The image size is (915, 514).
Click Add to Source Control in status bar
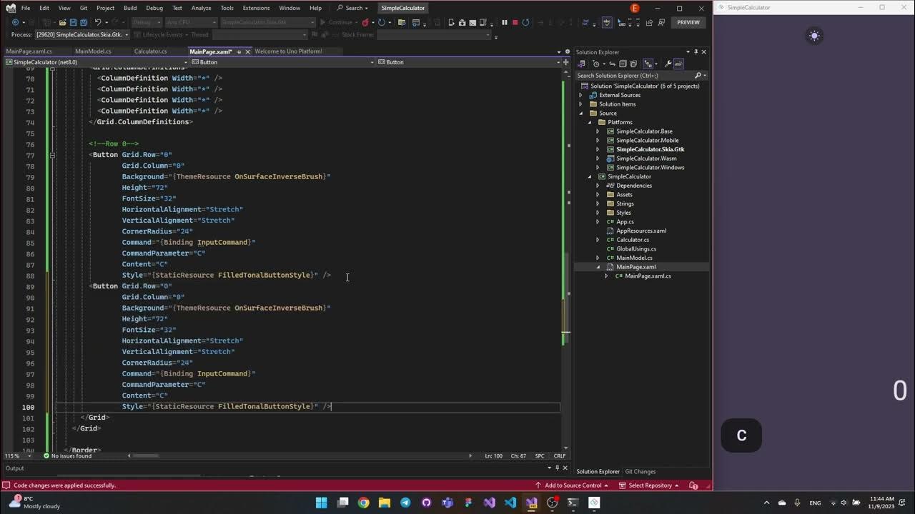pyautogui.click(x=572, y=485)
